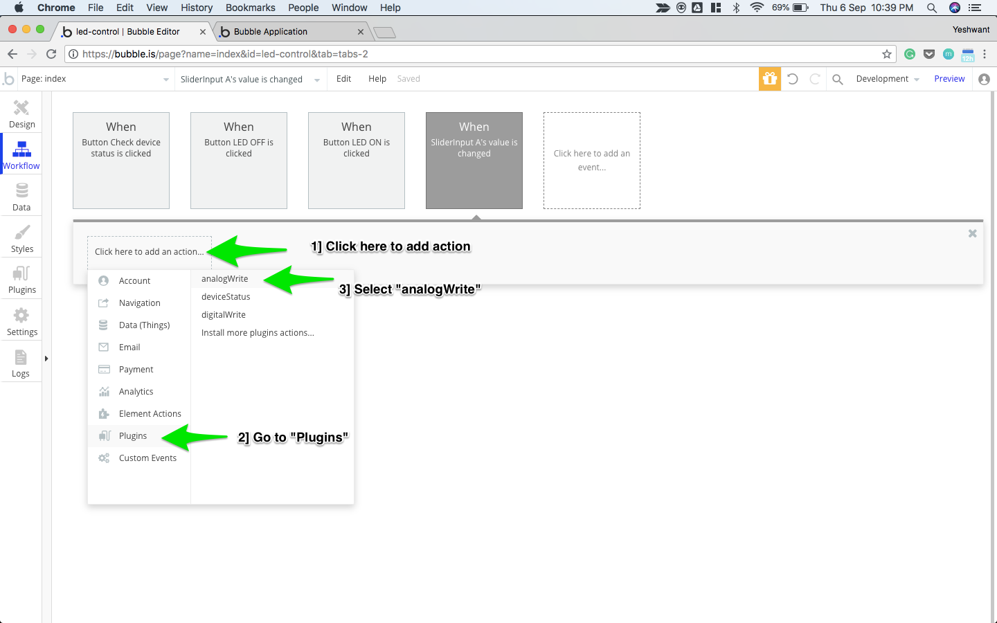Screen dimensions: 997x623
Task: Open the History menu in Chrome
Action: (197, 8)
